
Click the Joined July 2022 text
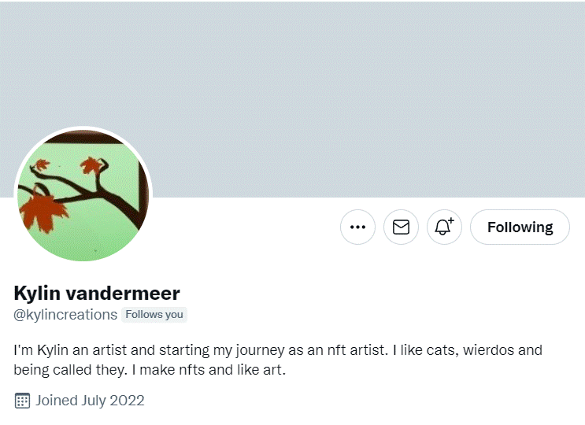(90, 401)
